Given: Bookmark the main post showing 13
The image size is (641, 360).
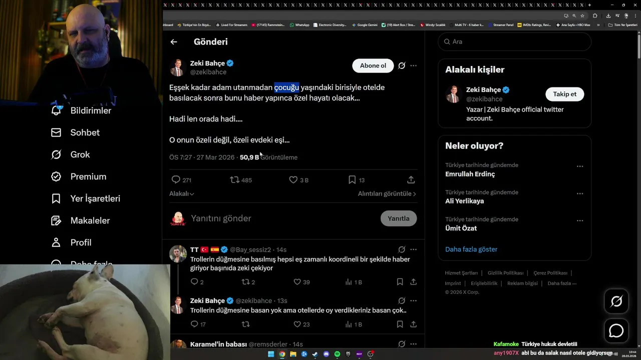Looking at the screenshot, I should [x=352, y=179].
